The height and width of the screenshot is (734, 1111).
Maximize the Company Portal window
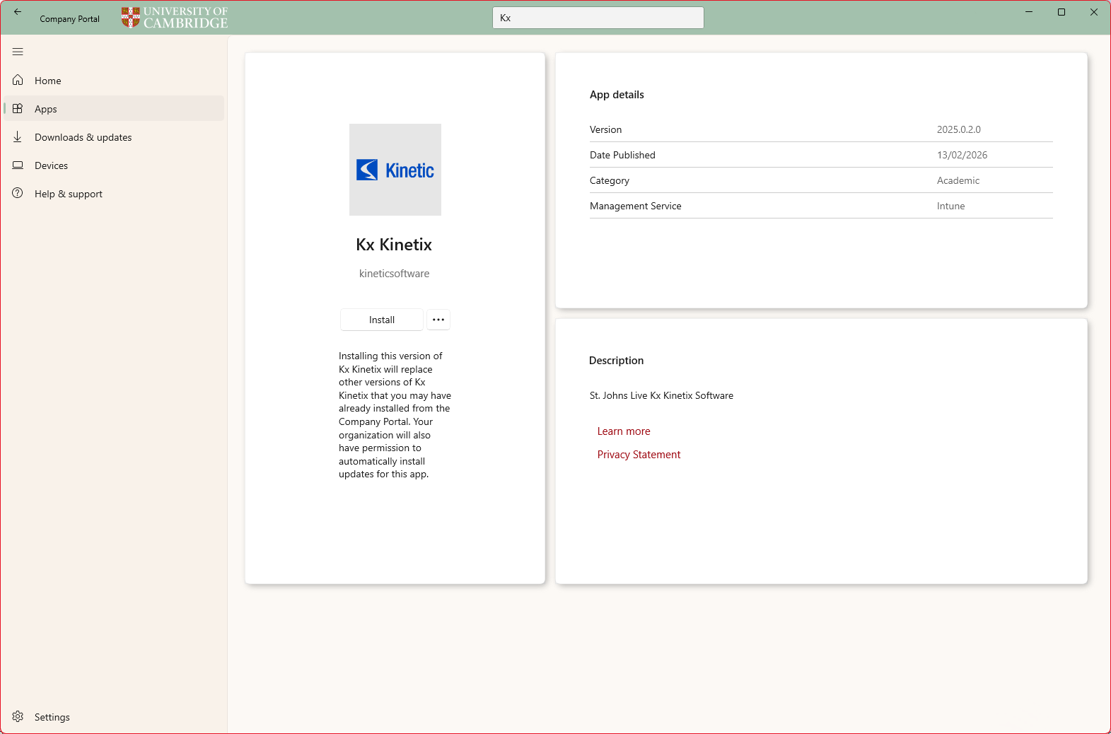(1061, 12)
